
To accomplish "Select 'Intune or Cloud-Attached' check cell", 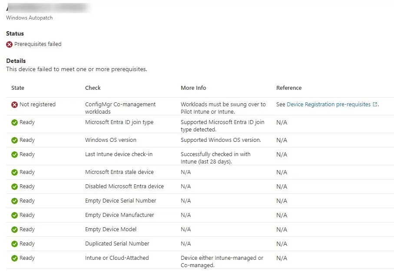I will [117, 258].
